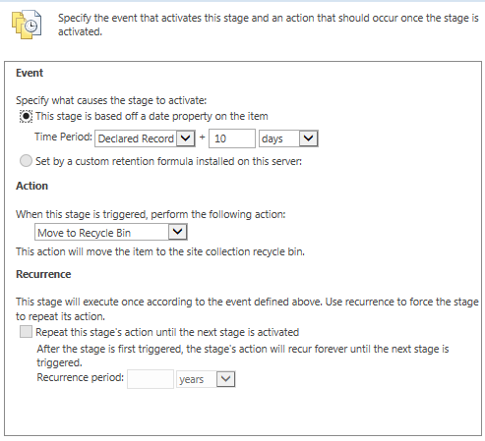Enable repeat stage action checkbox
This screenshot has width=485, height=441.
pyautogui.click(x=26, y=332)
